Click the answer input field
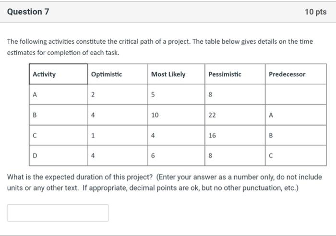This screenshot has width=336, height=236. tap(58, 213)
